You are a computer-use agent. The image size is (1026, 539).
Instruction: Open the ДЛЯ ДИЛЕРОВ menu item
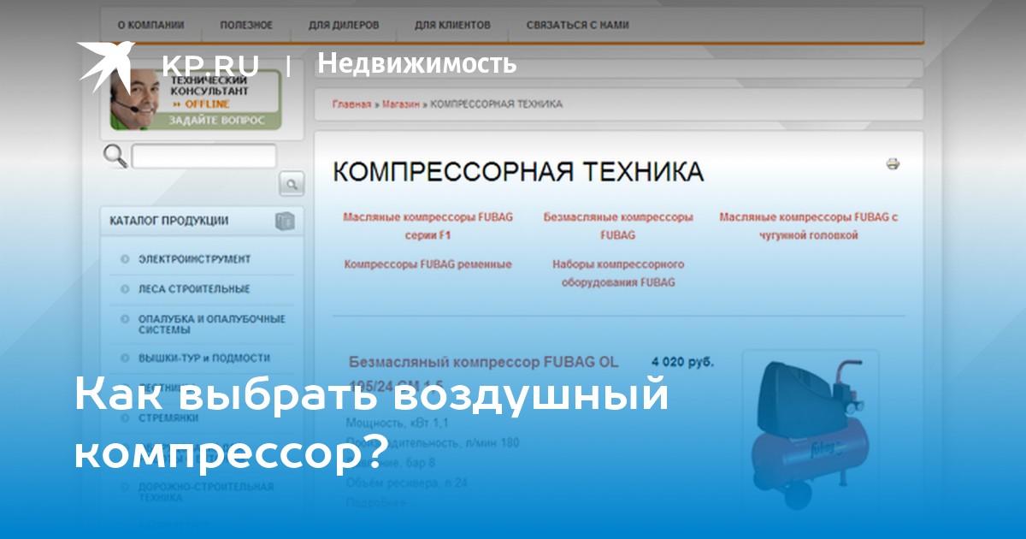(x=344, y=26)
